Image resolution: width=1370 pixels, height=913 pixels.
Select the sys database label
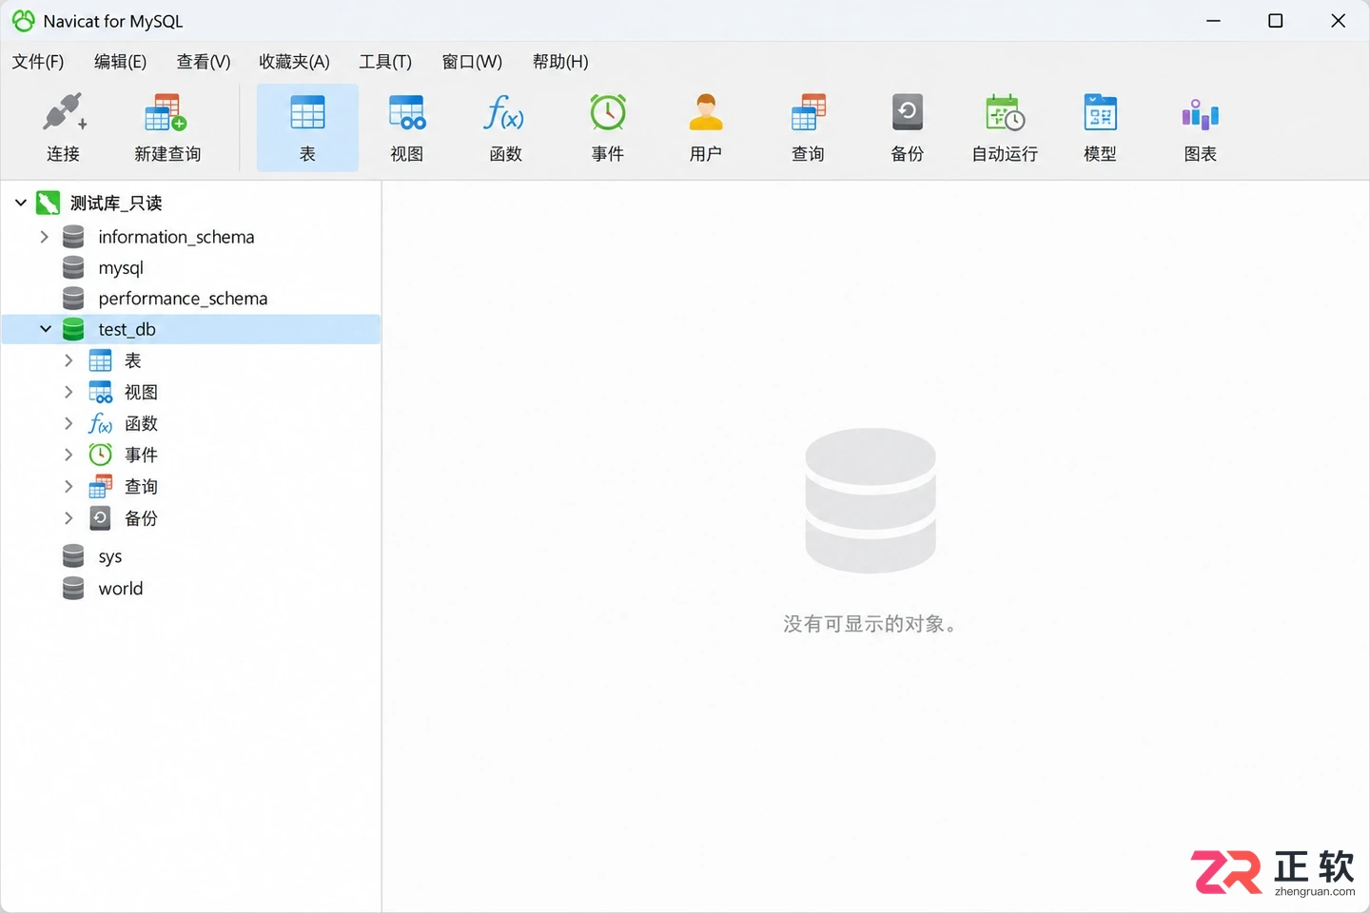[110, 556]
